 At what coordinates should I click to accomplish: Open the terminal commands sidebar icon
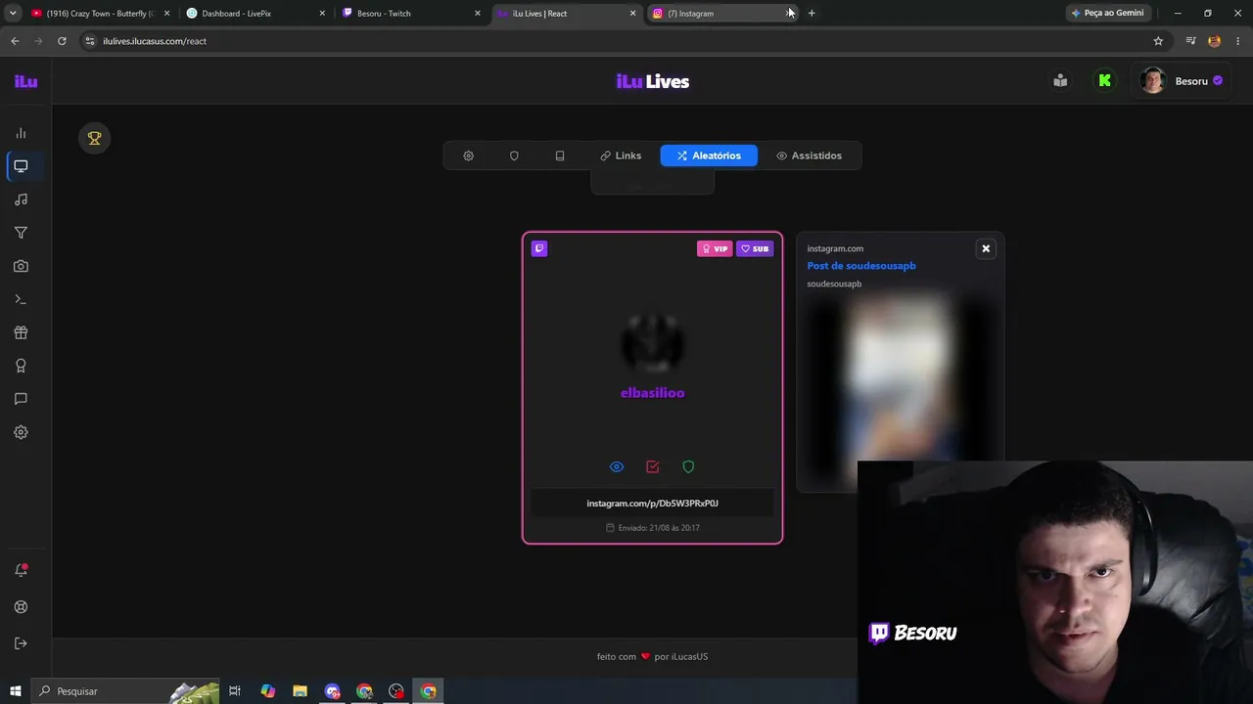pos(21,299)
